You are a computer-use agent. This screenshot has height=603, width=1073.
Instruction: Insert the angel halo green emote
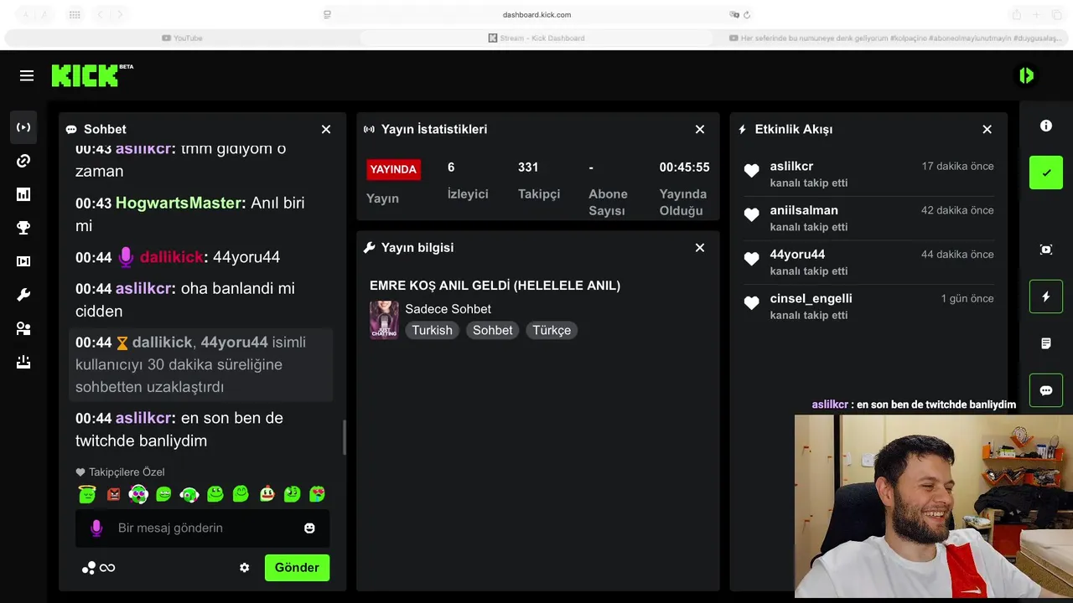(x=87, y=494)
